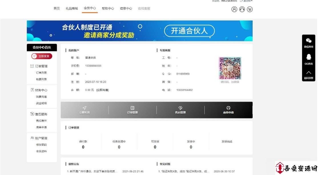Click the 售后管理 icon in dark bar
Viewport: 318px width, 175px height.
click(180, 108)
